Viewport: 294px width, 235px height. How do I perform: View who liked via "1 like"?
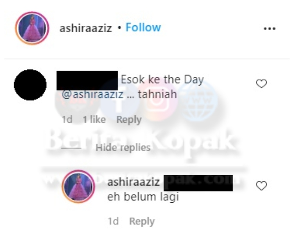pos(94,120)
